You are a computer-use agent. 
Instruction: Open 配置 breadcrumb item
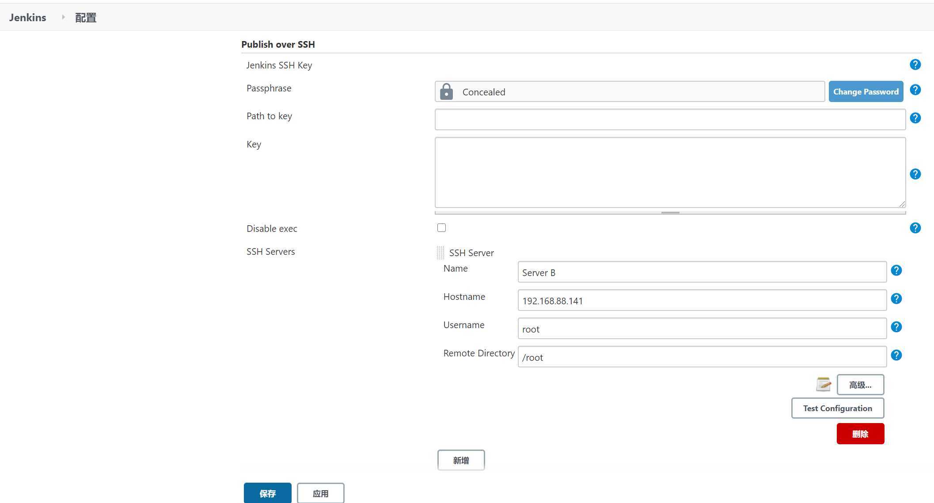[85, 18]
